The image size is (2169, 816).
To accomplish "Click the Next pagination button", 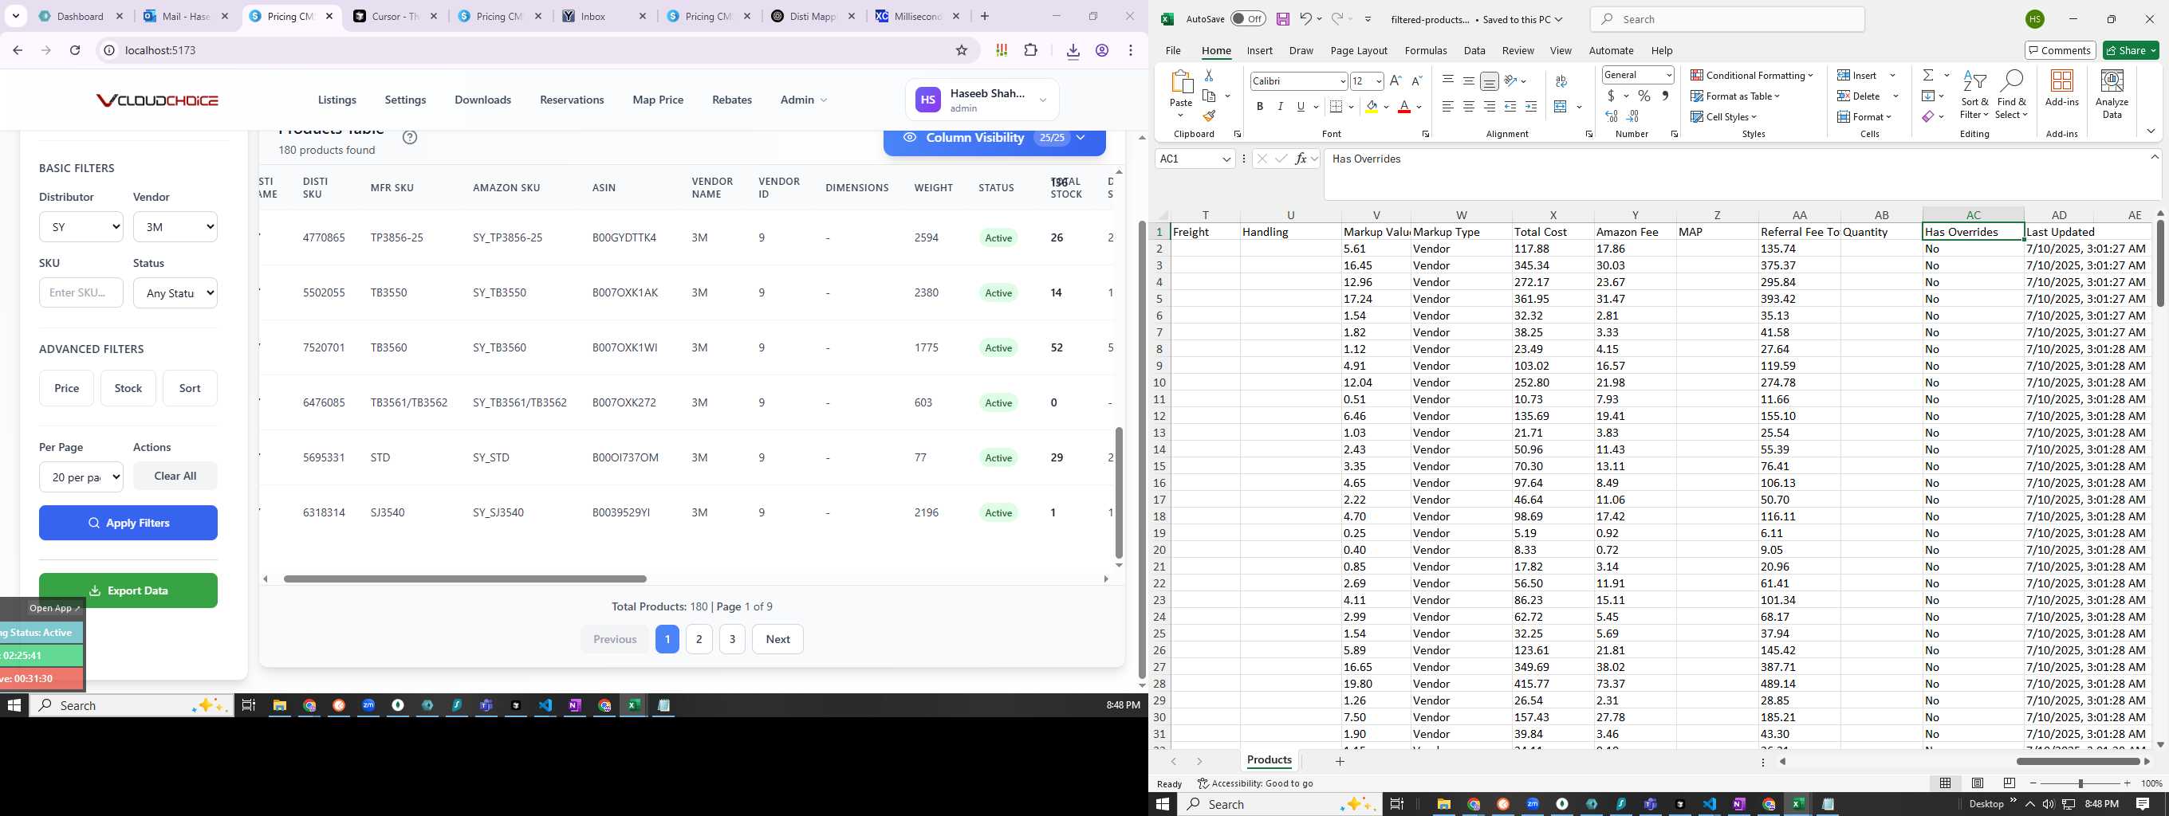I will (777, 639).
